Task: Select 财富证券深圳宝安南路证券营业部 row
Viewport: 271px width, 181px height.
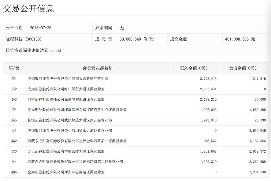Action: (x=66, y=100)
